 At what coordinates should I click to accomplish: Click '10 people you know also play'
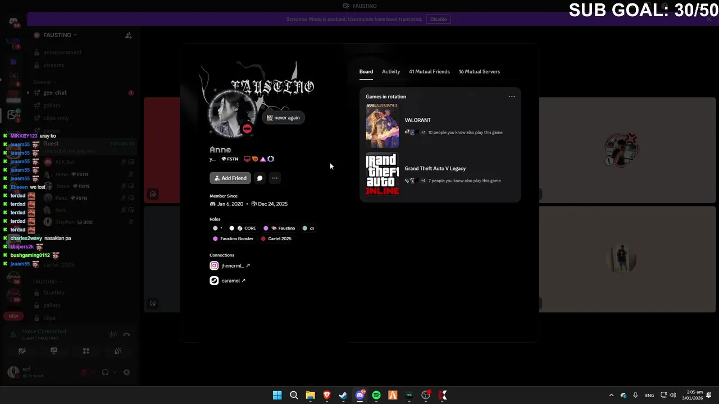point(465,132)
